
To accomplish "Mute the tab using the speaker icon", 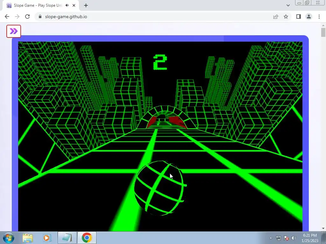I will [x=67, y=5].
